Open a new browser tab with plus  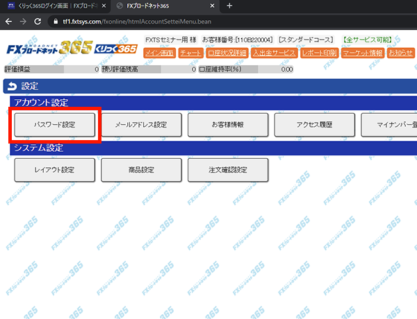[x=229, y=6]
